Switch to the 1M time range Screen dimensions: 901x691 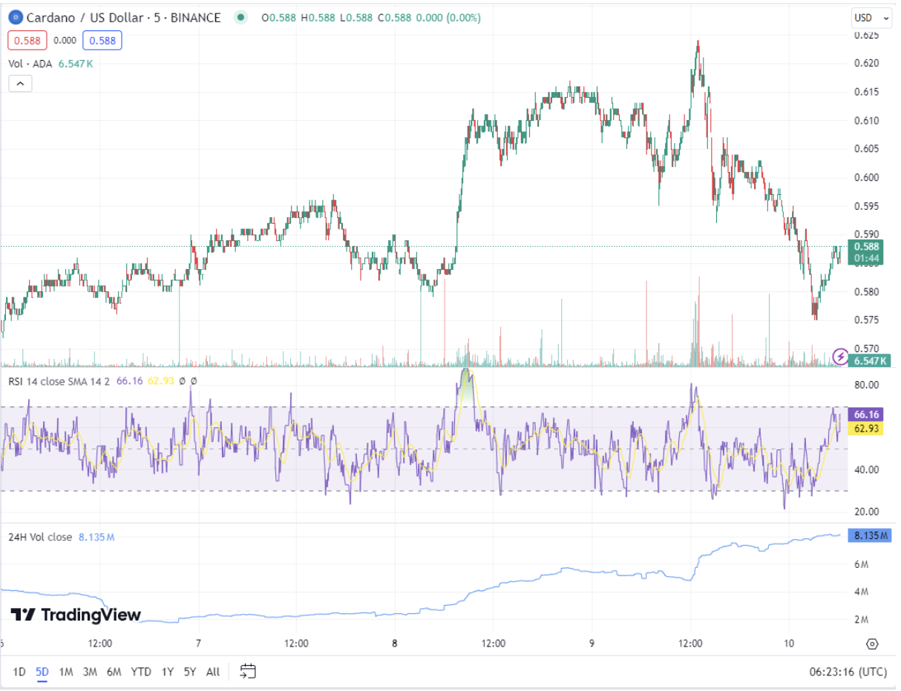click(66, 672)
